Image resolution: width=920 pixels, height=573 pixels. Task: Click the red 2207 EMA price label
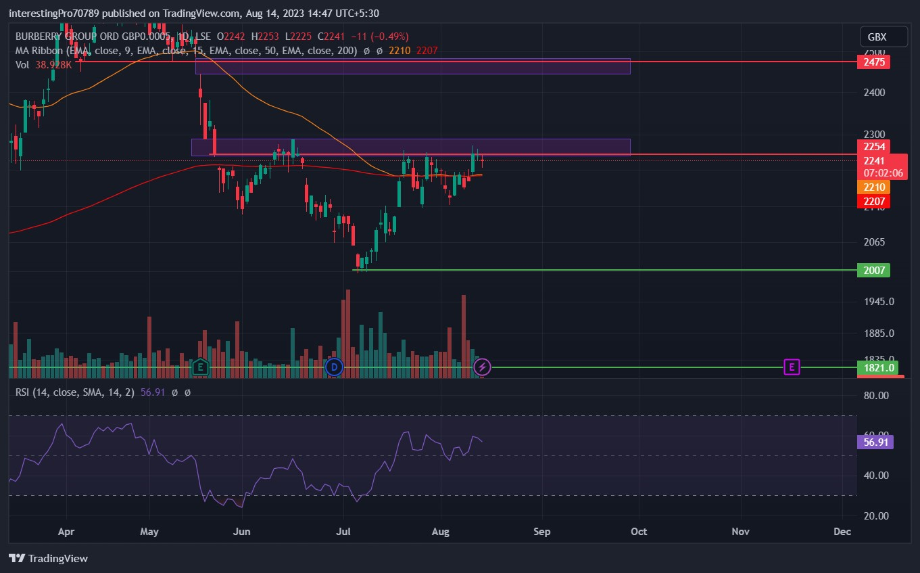tap(873, 202)
